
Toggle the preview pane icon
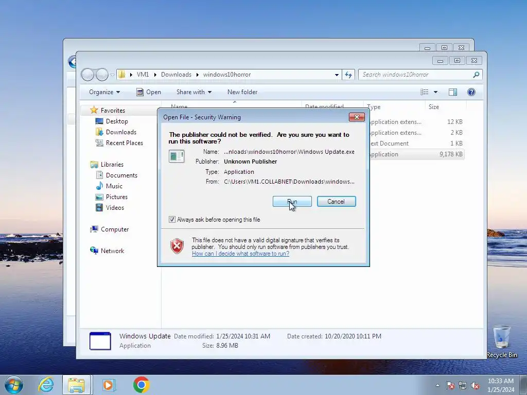pos(453,92)
